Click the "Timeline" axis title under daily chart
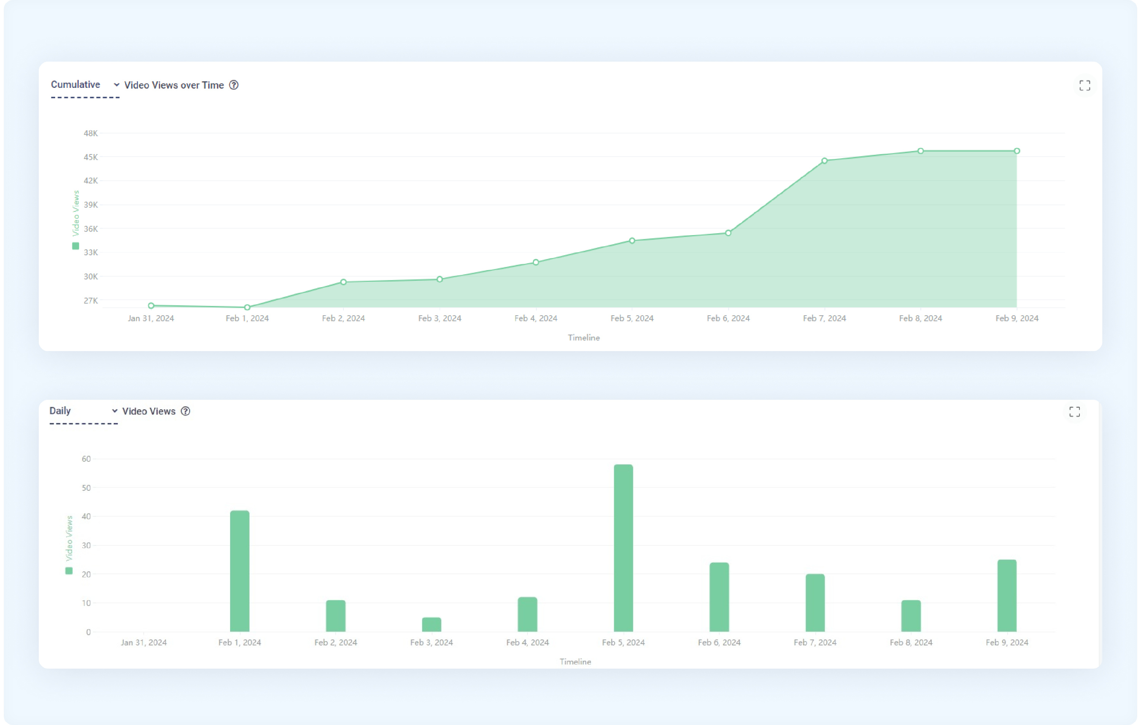Image resolution: width=1141 pixels, height=725 pixels. [x=575, y=661]
